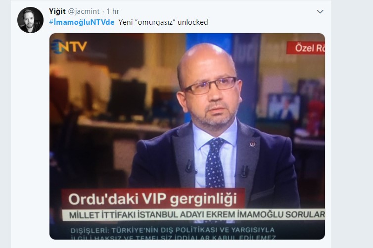The image size is (373, 248).
Task: Click the man's glasses in the photo
Action: tap(211, 86)
